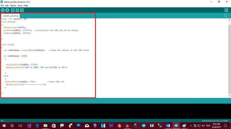Open the File menu
The width and height of the screenshot is (231, 129).
(2, 6)
